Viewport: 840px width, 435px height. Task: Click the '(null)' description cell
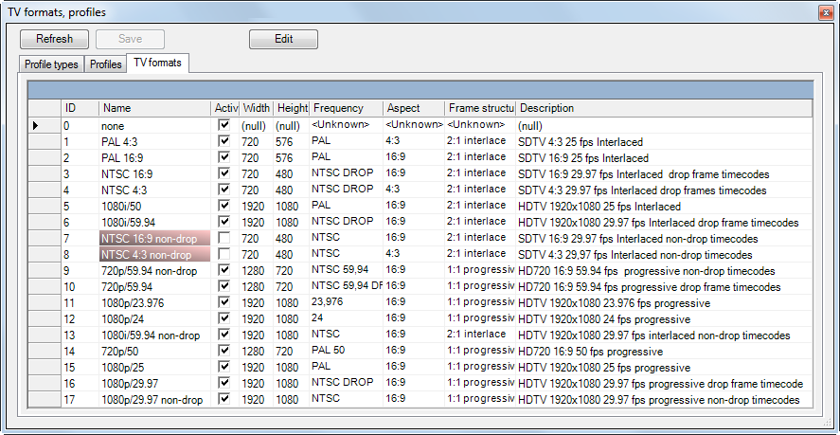[664, 126]
